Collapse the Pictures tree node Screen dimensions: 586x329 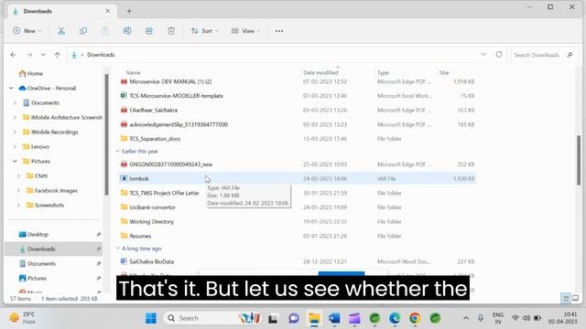click(15, 162)
